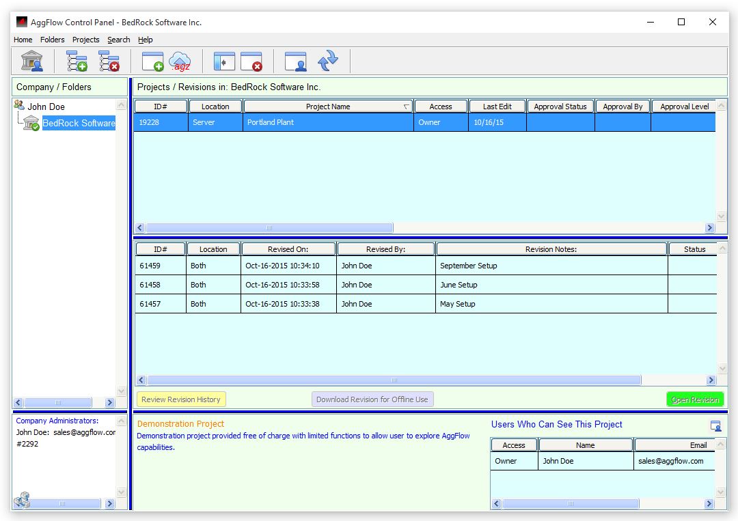
Task: Click the delete folder tree icon
Action: [109, 61]
